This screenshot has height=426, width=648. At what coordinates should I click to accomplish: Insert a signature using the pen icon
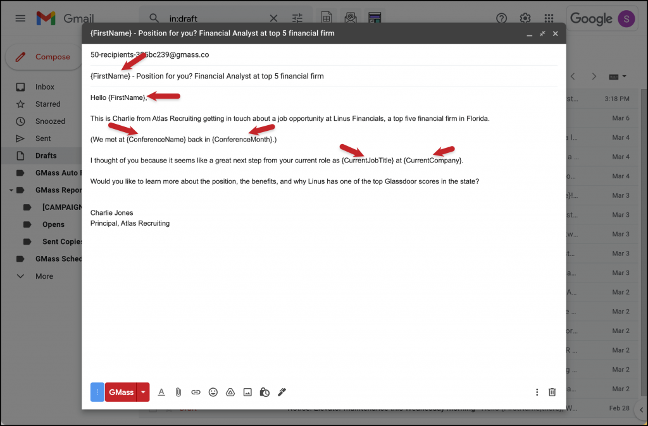(x=282, y=392)
